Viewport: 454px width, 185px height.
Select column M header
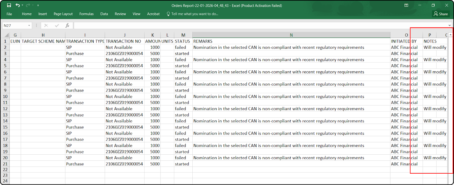(183, 35)
